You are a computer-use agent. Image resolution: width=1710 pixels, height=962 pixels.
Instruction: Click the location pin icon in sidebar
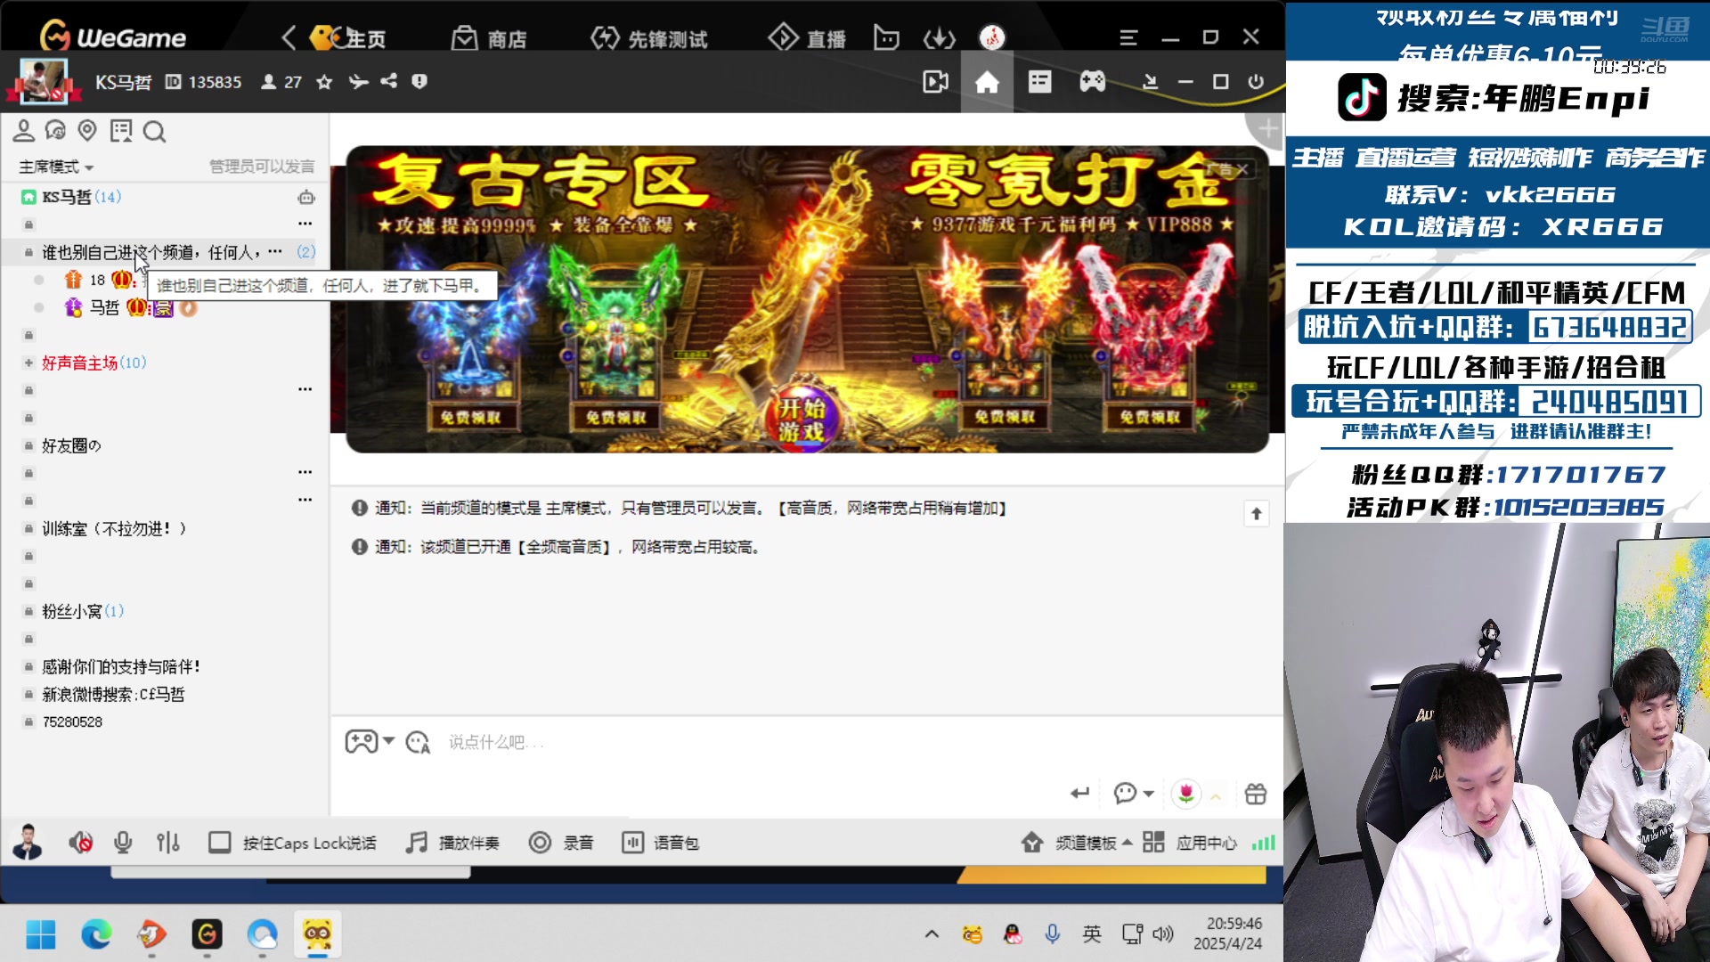pyautogui.click(x=87, y=132)
